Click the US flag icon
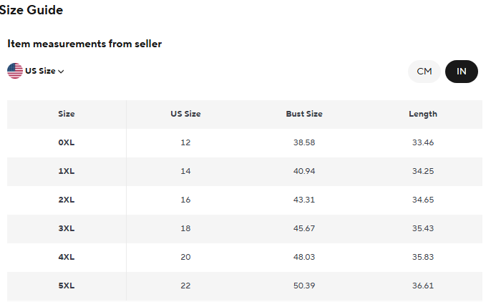The image size is (491, 302). click(x=15, y=71)
